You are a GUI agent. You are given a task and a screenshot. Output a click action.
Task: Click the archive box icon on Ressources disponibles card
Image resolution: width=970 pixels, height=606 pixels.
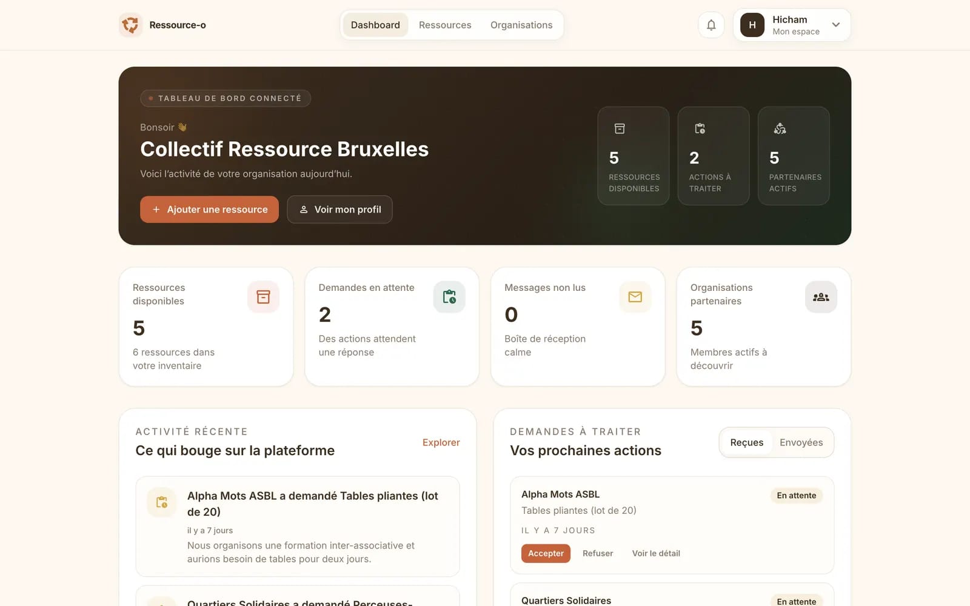(263, 297)
